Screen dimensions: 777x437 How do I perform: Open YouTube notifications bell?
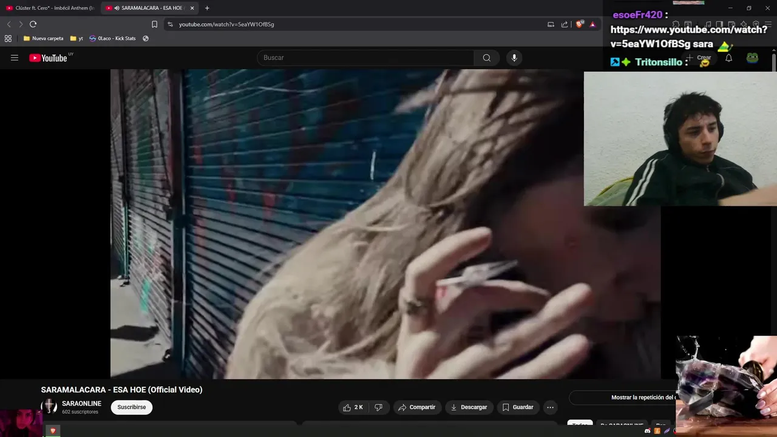pyautogui.click(x=729, y=58)
